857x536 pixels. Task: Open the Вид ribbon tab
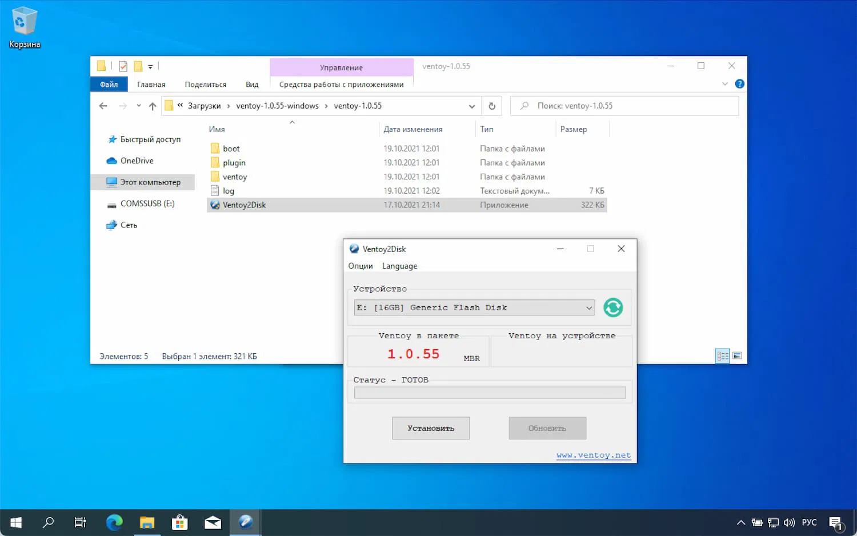[x=252, y=85]
